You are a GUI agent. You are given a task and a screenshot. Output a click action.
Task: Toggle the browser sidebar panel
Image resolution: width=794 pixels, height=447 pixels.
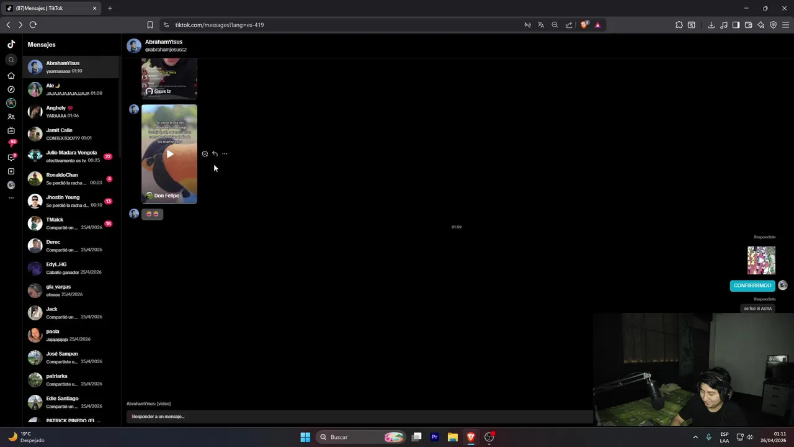(x=736, y=25)
